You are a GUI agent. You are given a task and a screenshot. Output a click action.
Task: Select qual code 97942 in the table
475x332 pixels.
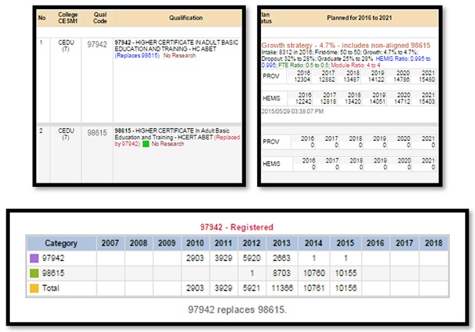click(x=97, y=44)
